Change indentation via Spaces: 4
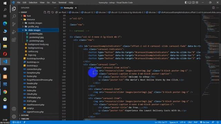 [173, 122]
